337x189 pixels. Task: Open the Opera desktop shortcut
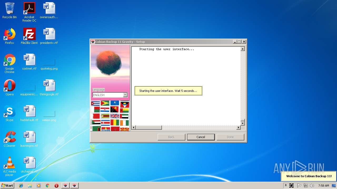click(x=9, y=88)
